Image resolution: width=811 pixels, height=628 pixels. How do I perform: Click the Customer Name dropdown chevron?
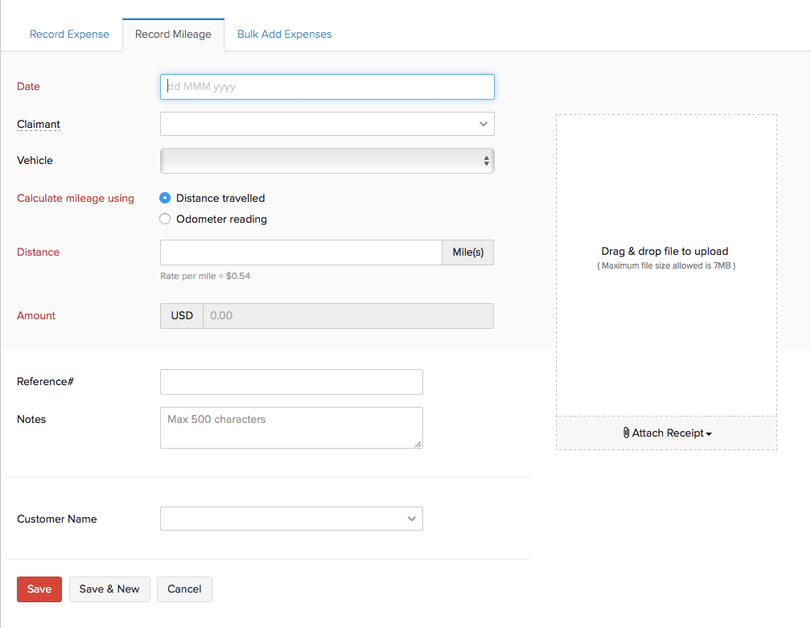pyautogui.click(x=411, y=519)
